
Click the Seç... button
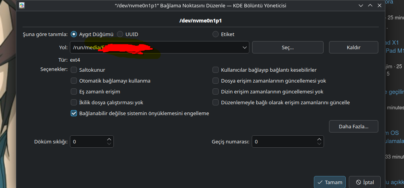click(287, 47)
